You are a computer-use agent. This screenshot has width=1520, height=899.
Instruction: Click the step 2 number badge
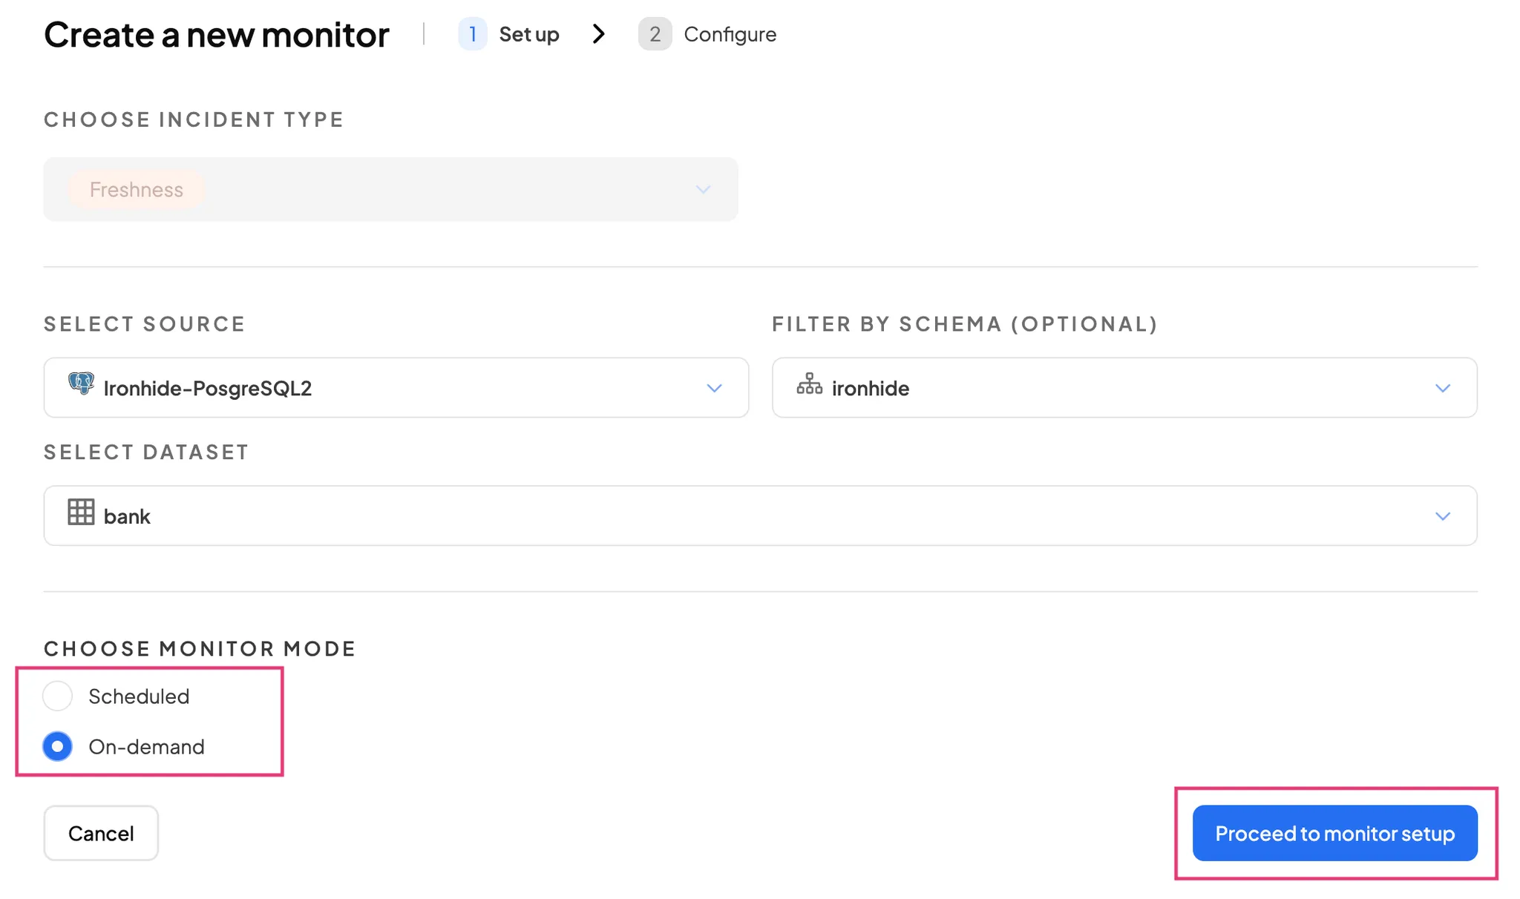point(655,34)
